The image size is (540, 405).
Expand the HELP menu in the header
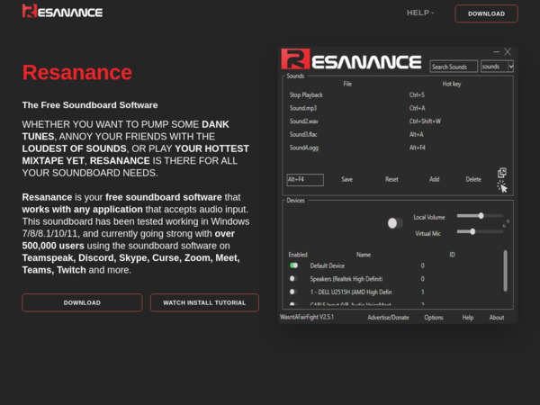[x=420, y=13]
